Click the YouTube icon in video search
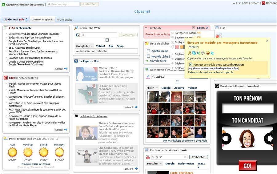This screenshot has height=174, width=277. [x=148, y=157]
